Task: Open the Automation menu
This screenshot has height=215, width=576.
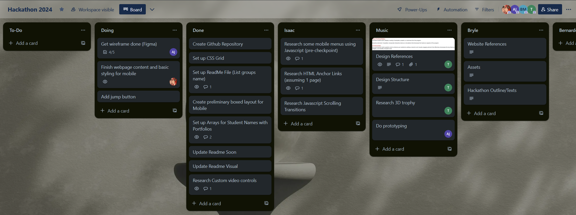Action: point(452,10)
